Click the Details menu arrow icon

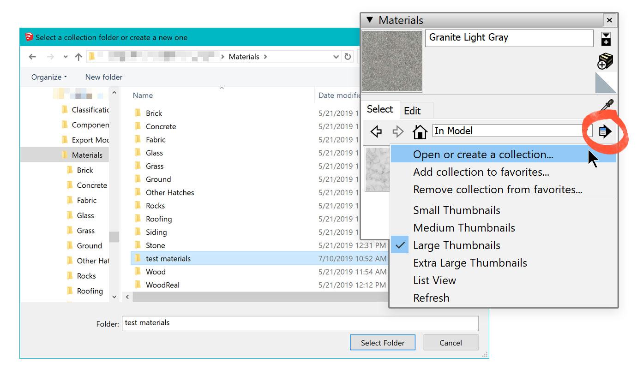pos(605,132)
